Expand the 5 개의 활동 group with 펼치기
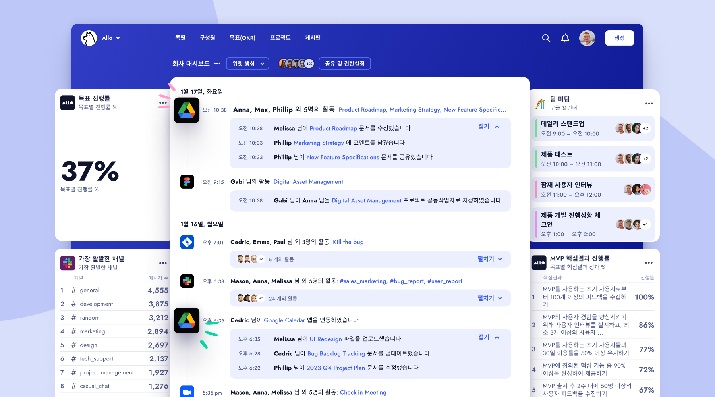The width and height of the screenshot is (715, 397). (x=490, y=259)
